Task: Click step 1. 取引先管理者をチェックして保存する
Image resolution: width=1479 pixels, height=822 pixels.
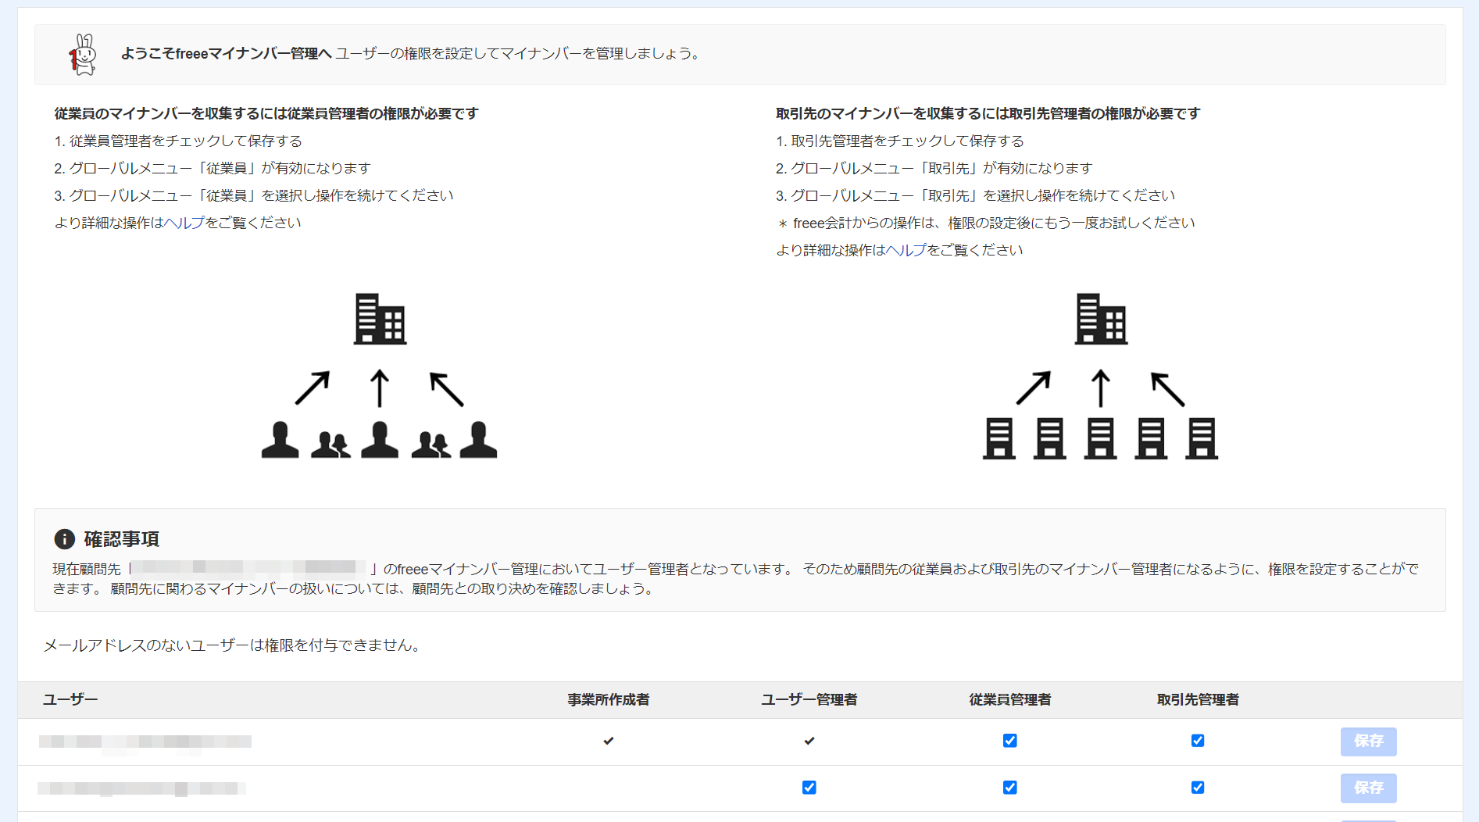Action: click(x=900, y=141)
